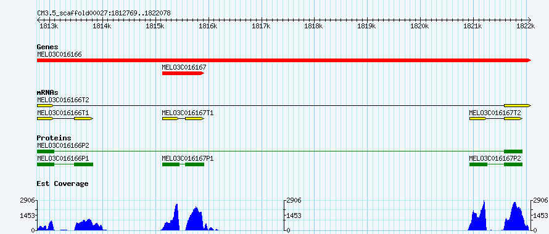Select the last yellow exon of MEL03C016167T2
The width and height of the screenshot is (549, 234).
(x=513, y=119)
